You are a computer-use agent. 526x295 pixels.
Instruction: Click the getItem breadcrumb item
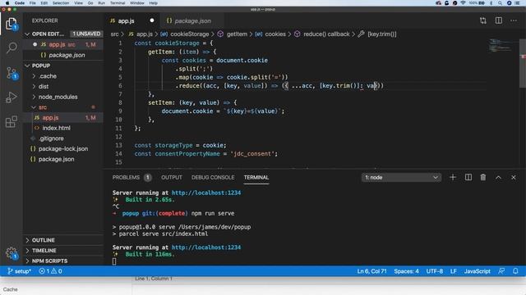pos(233,34)
